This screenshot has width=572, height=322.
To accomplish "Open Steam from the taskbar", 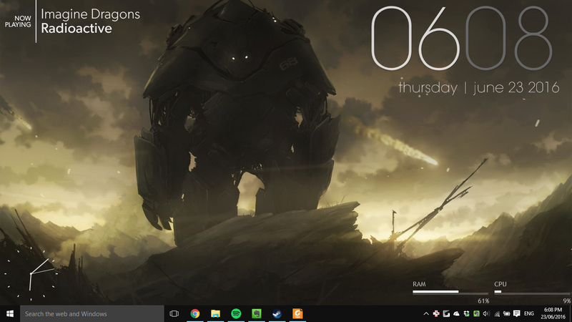I will click(277, 313).
